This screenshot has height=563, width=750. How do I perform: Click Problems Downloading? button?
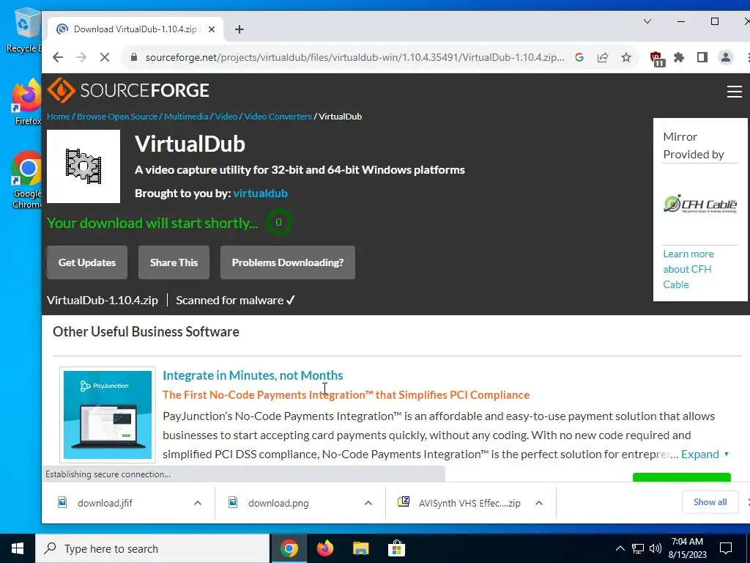coord(287,262)
